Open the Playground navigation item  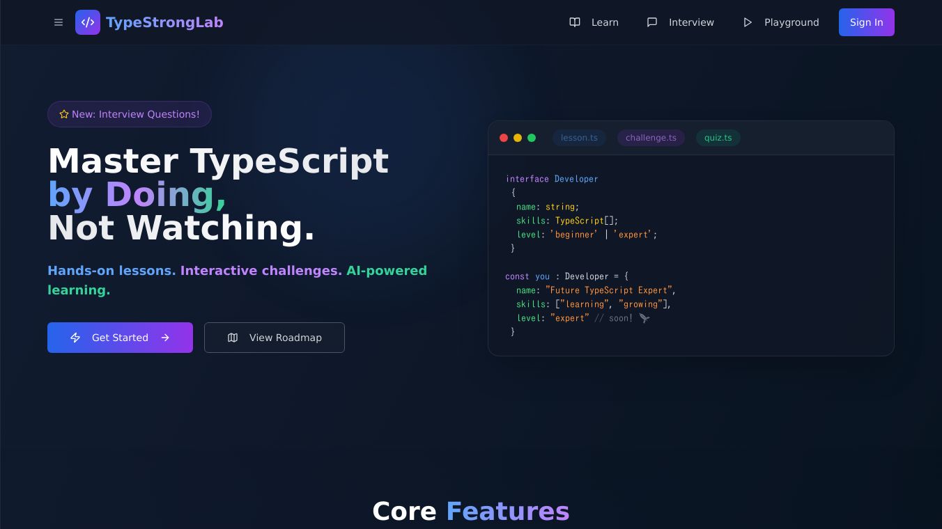[x=781, y=22]
